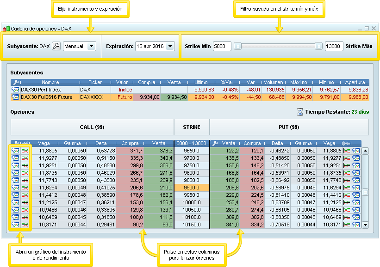The image size is (380, 267).
Task: Click the put Gamma column header
Action: 303,143
